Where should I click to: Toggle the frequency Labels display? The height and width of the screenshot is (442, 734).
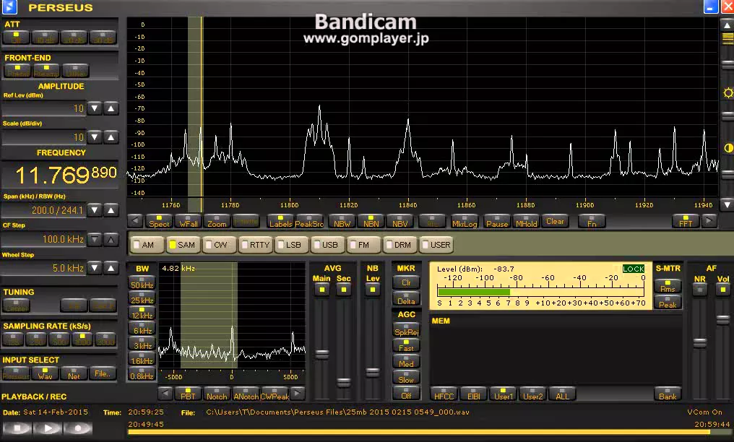click(x=280, y=221)
